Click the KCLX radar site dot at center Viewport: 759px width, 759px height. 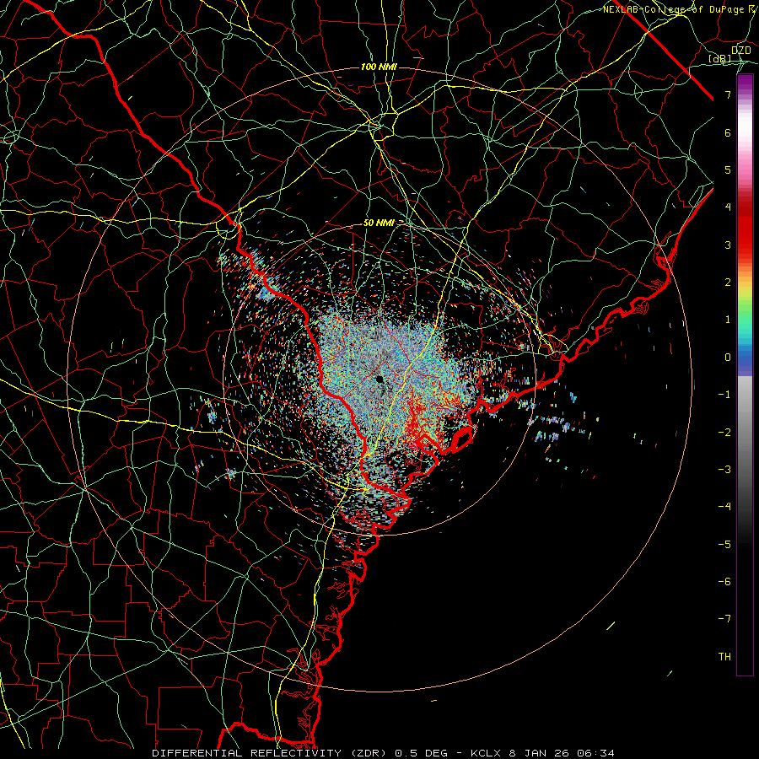coord(380,379)
